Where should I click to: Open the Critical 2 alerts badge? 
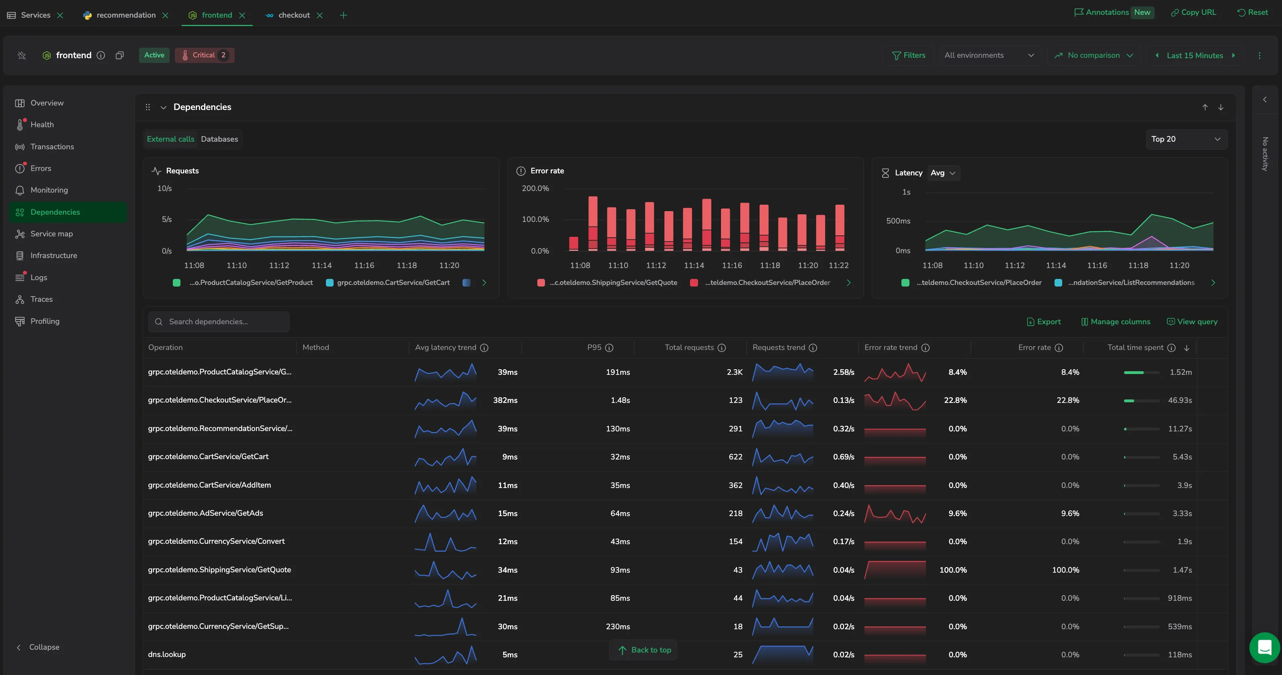[x=205, y=55]
